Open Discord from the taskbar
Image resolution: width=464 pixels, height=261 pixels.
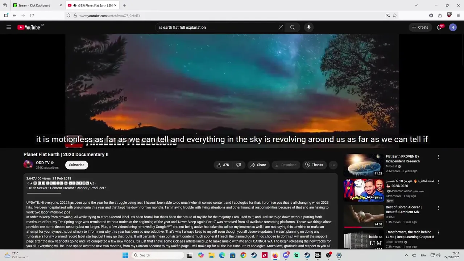tap(286, 255)
